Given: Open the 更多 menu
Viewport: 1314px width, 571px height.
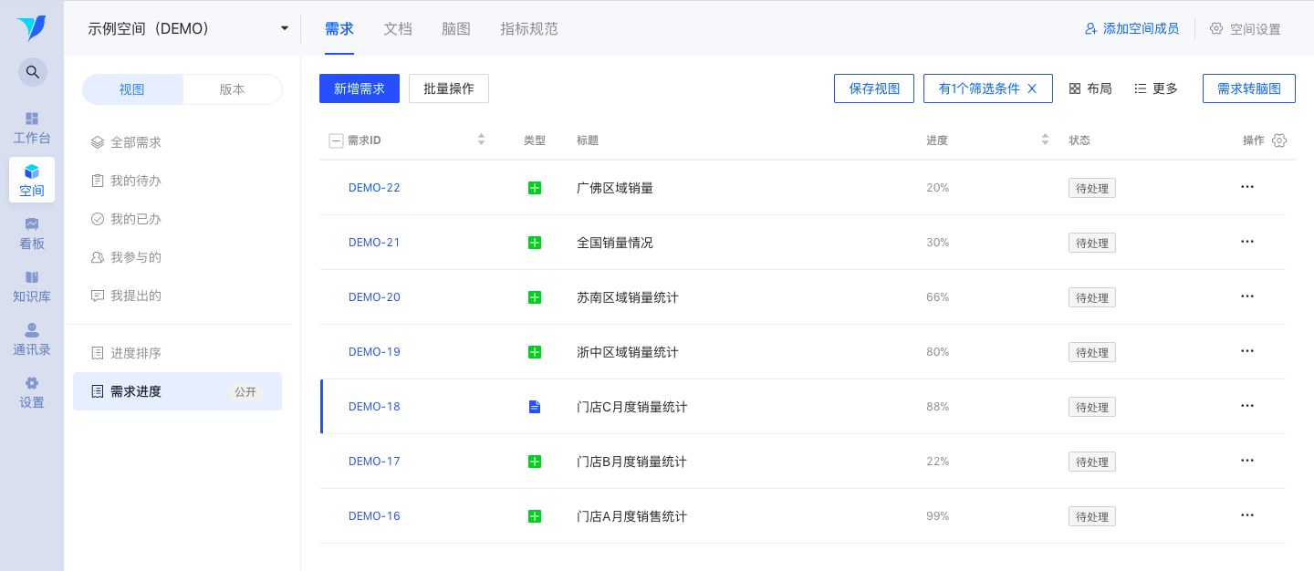Looking at the screenshot, I should pos(1156,88).
